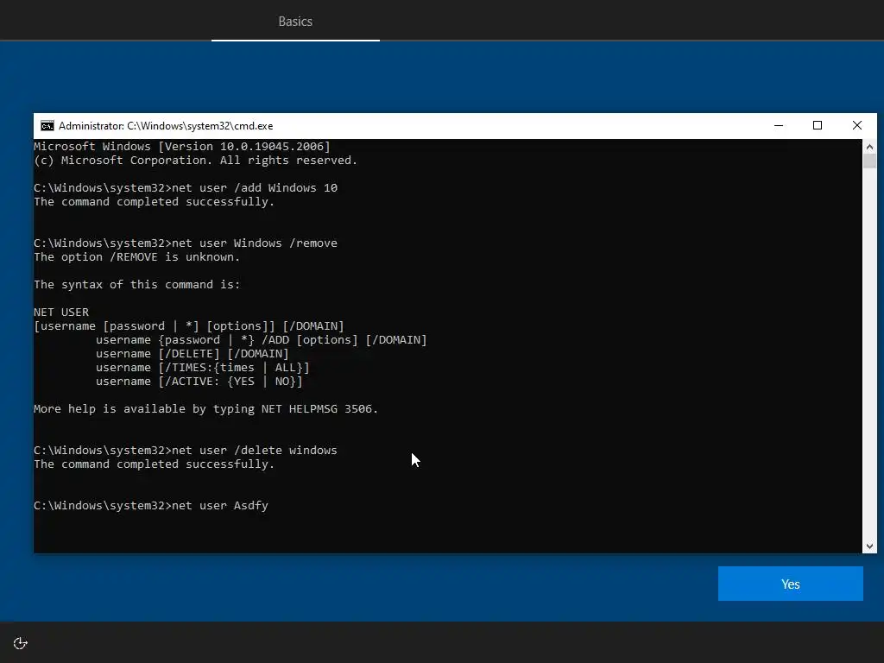
Task: Click the 'net user Asdfy' command line
Action: pos(150,505)
